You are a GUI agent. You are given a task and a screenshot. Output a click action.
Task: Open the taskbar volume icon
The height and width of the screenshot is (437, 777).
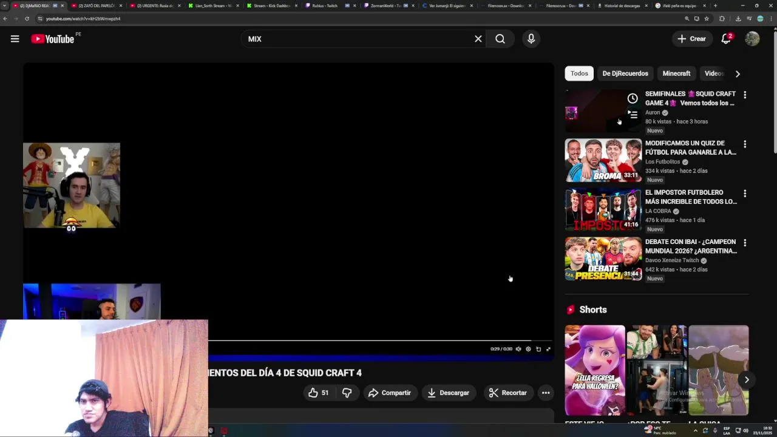pos(745,431)
